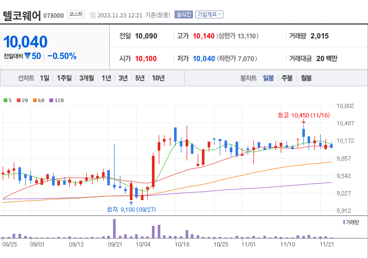Click the 시가 value 10,100
The width and height of the screenshot is (368, 258).
coord(146,58)
